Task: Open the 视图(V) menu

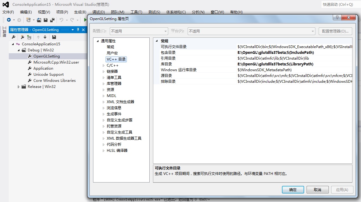Action: click(44, 12)
